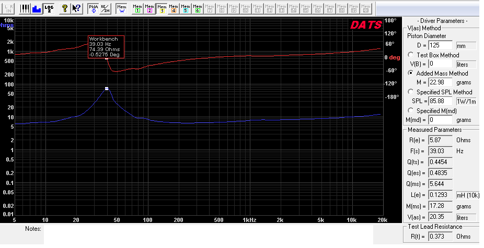This screenshot has height=248, width=484.
Task: Select the Specified SPL Method radio button
Action: [410, 92]
